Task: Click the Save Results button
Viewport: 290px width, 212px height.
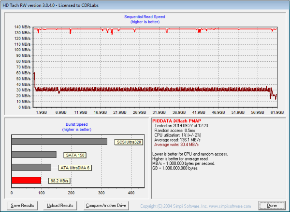Action: (22, 205)
